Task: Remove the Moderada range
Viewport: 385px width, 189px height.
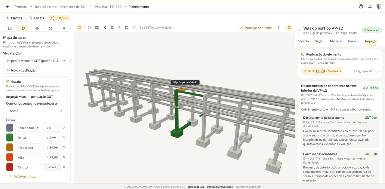Action: 64,148
